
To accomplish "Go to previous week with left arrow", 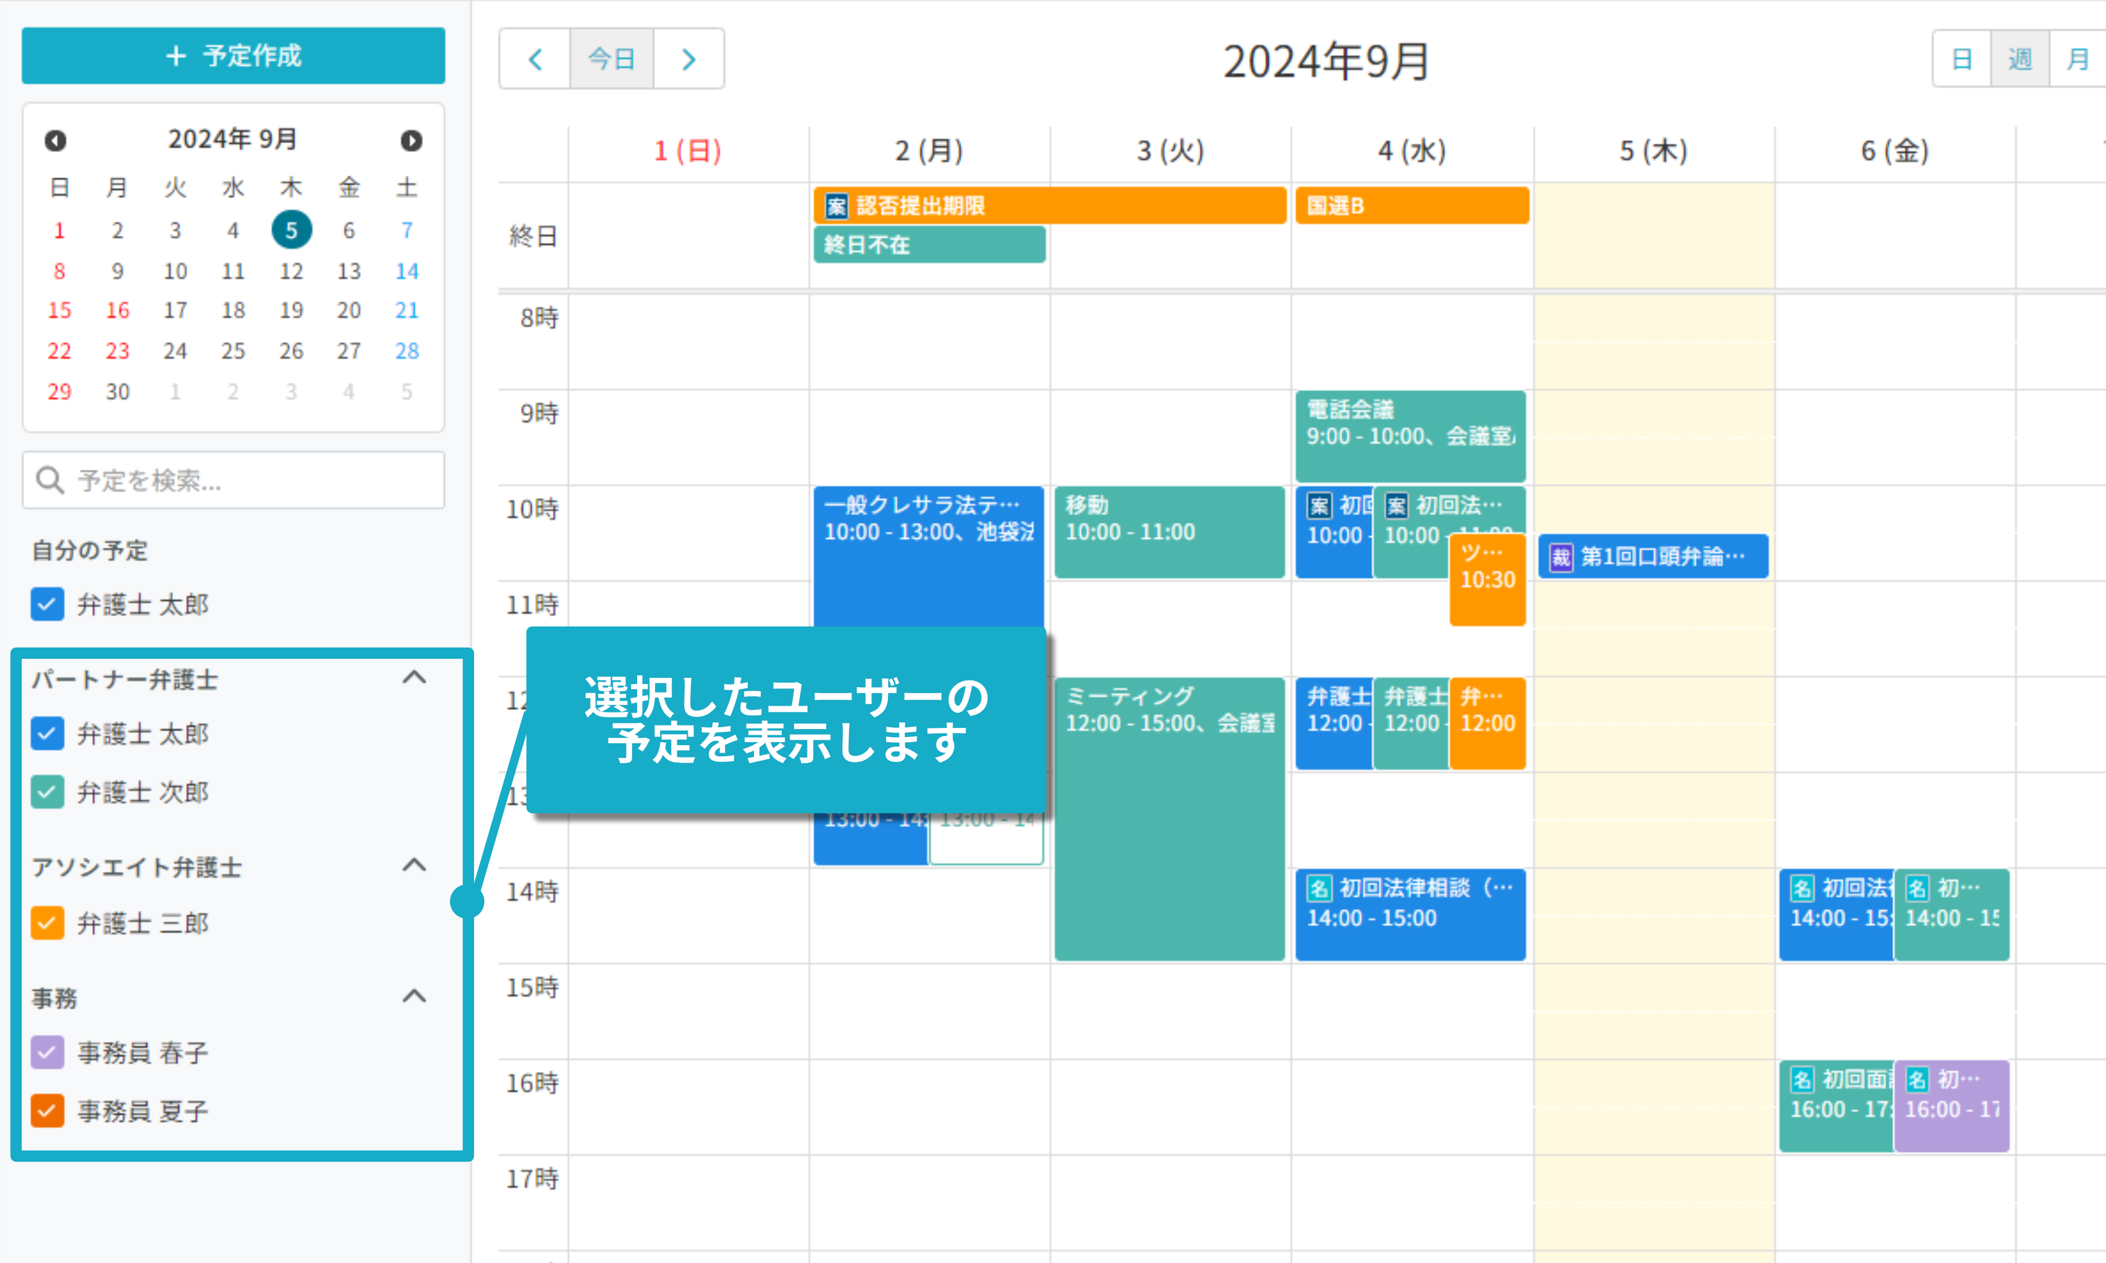I will tap(535, 59).
